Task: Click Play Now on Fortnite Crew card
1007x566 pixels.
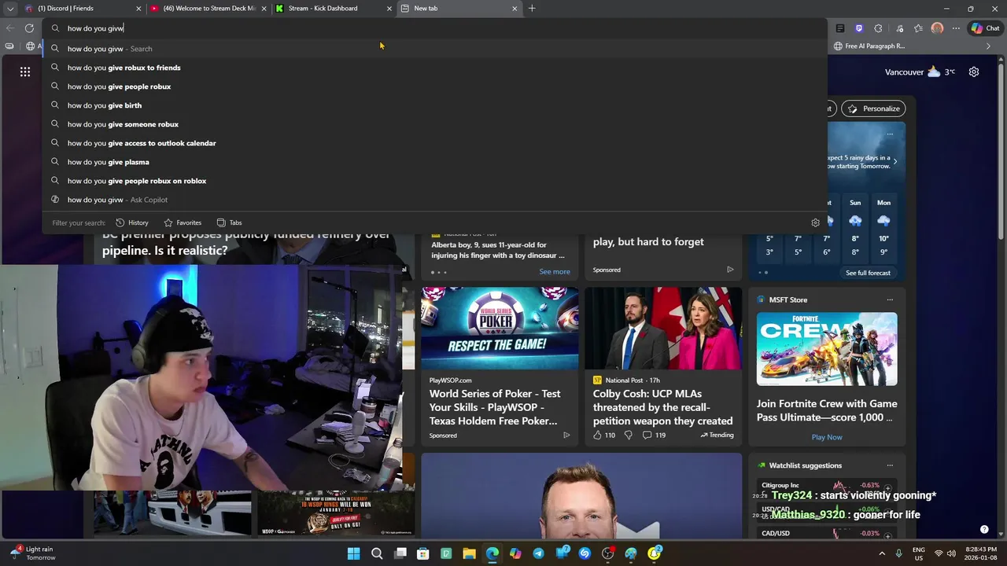Action: pos(827,437)
